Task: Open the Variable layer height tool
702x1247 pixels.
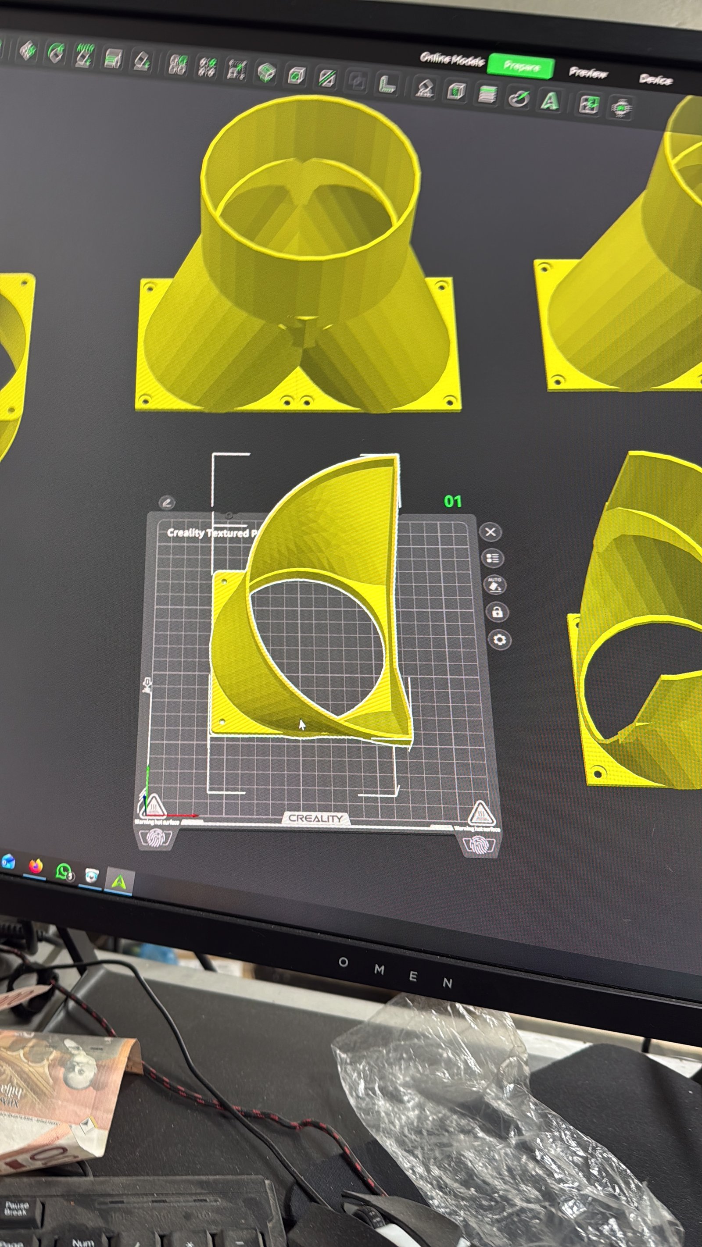Action: pyautogui.click(x=487, y=94)
